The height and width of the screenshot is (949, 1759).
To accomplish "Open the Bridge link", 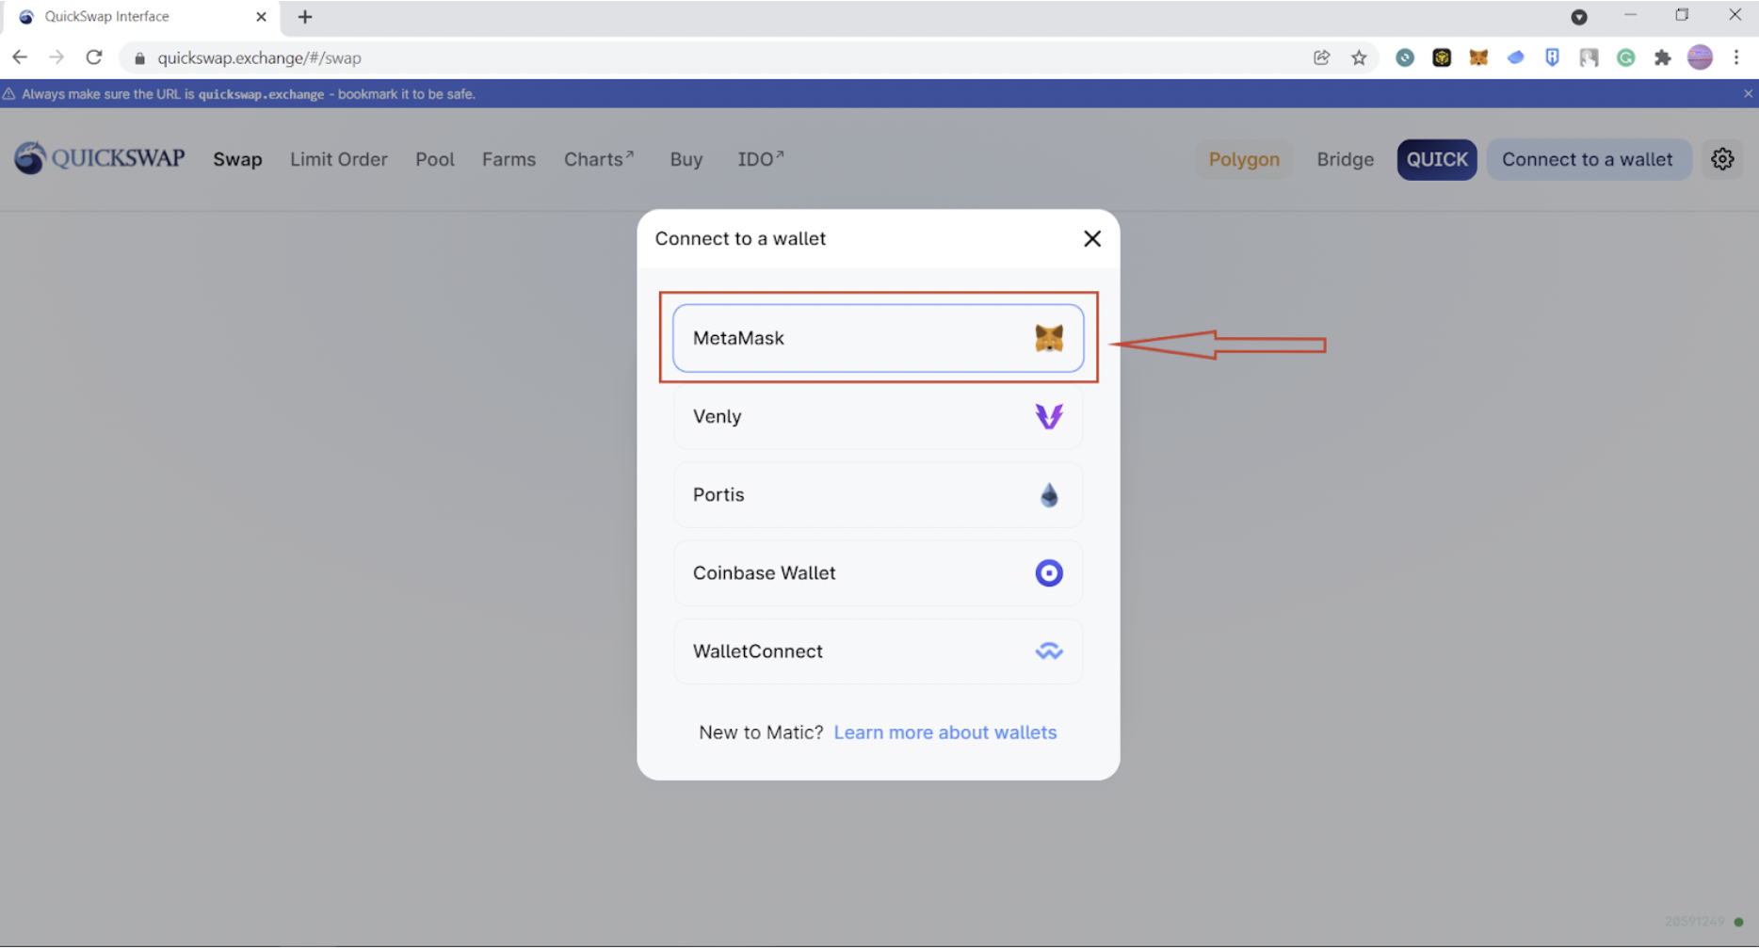I will click(1345, 159).
